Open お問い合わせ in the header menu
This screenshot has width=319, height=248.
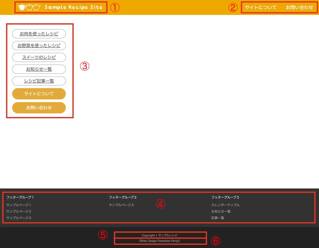(299, 7)
